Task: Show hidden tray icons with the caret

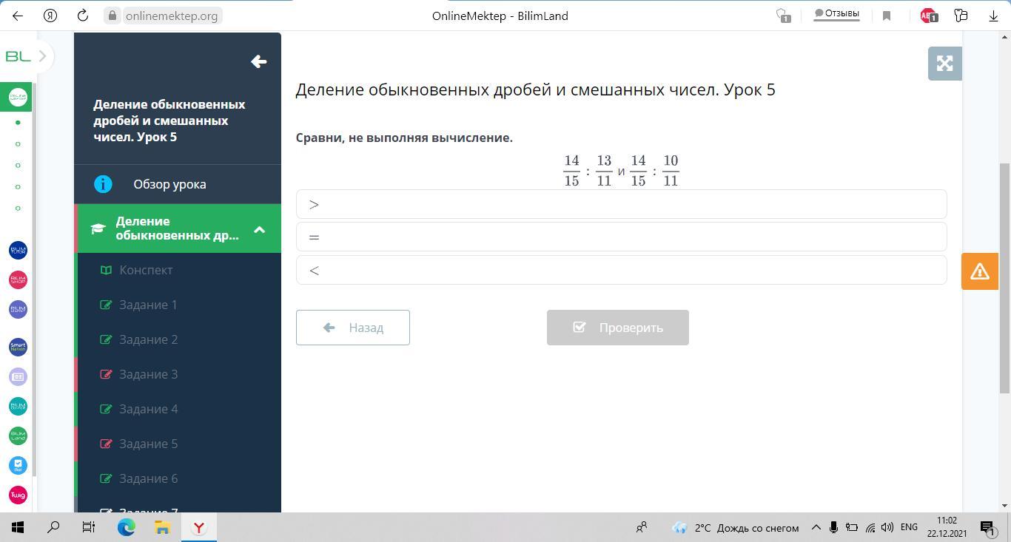Action: tap(816, 527)
